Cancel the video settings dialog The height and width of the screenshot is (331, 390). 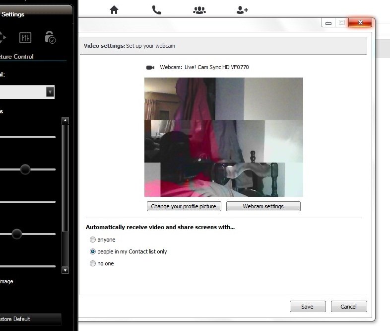click(x=349, y=307)
